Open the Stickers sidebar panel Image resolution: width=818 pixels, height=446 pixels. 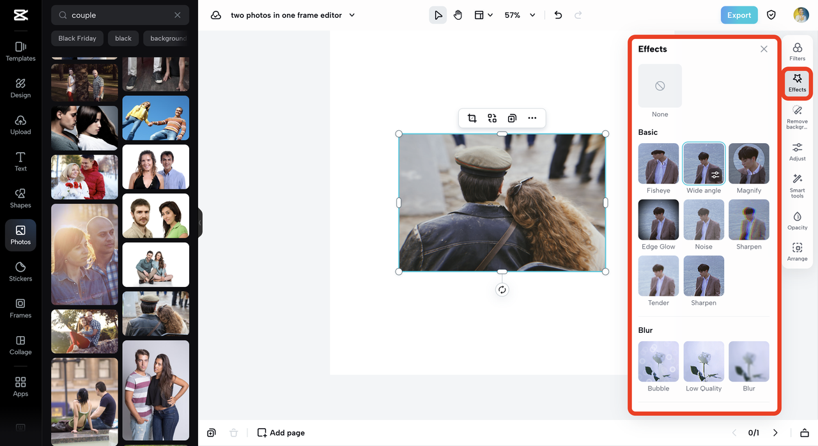click(20, 272)
